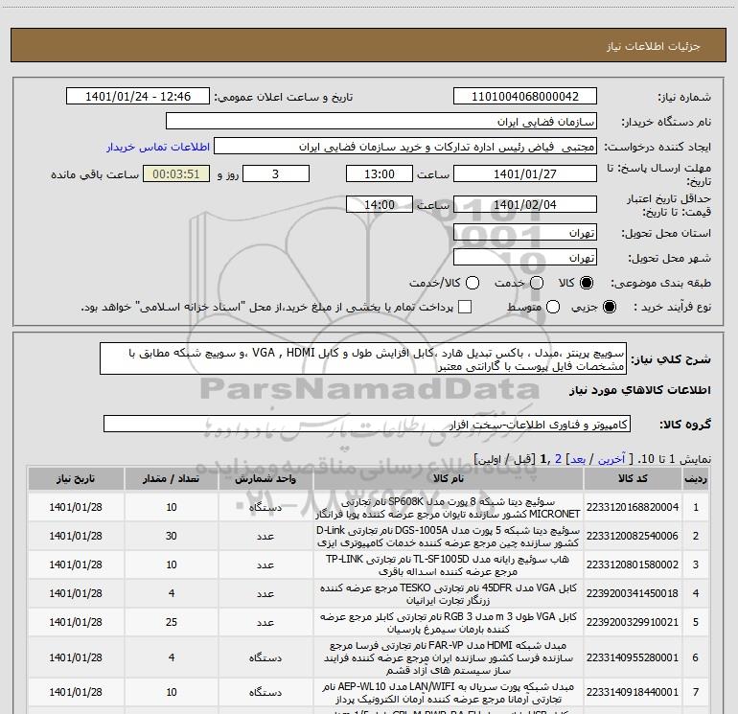Click the response deadline date 1401/01/27
This screenshot has height=714, width=738.
(x=525, y=173)
